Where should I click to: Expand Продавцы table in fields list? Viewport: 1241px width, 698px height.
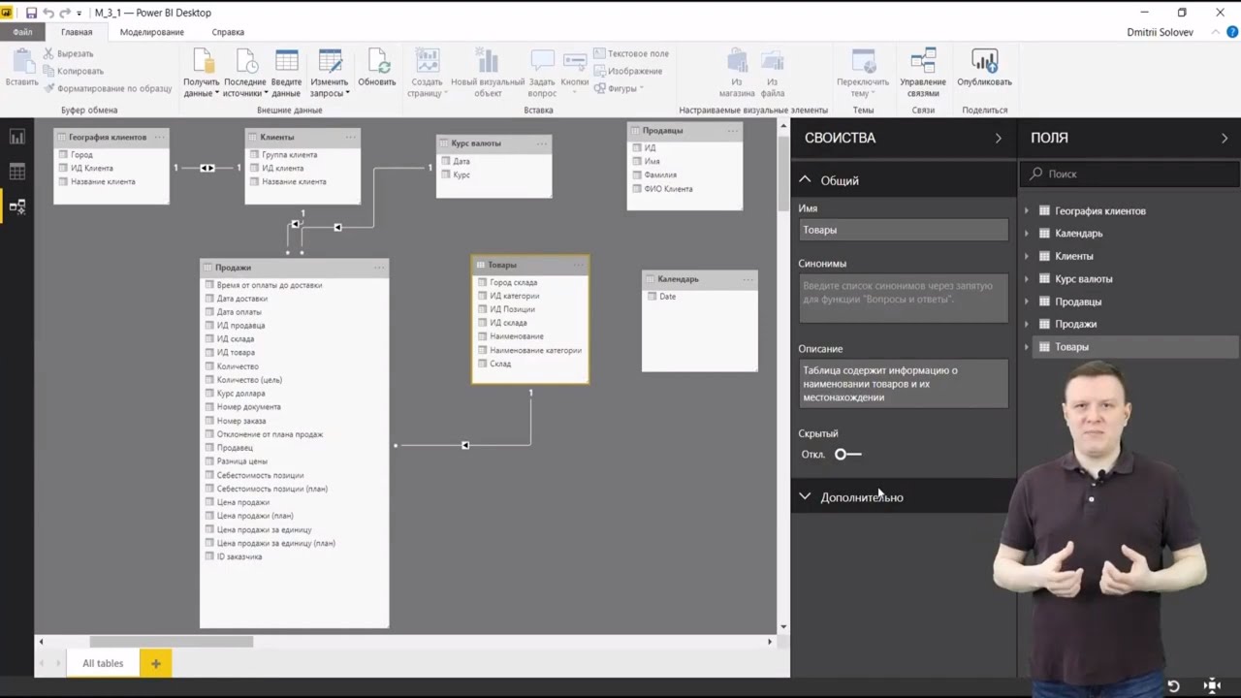[1027, 301]
